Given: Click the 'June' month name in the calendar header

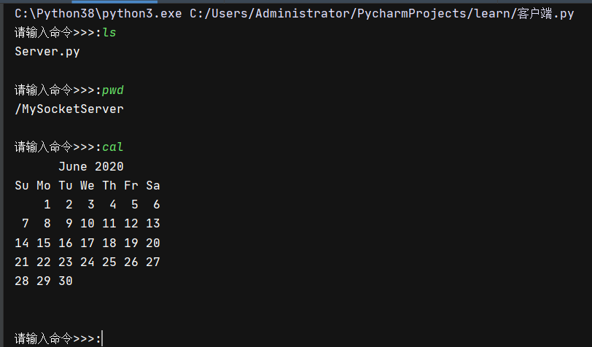Looking at the screenshot, I should pyautogui.click(x=73, y=166).
